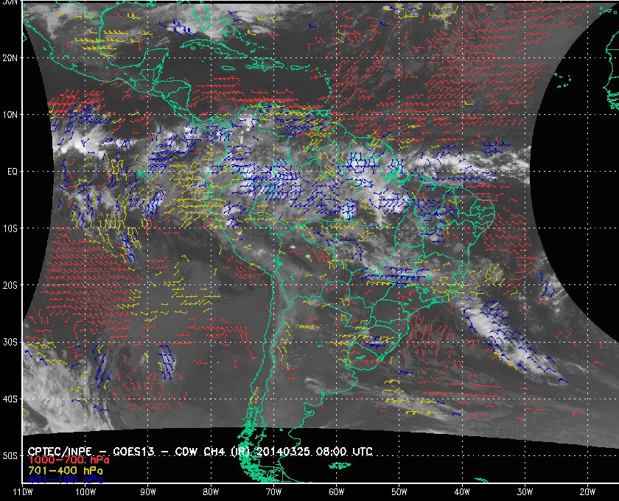Click the 20N latitude axis label
Viewport: 619px width, 501px height.
point(10,58)
